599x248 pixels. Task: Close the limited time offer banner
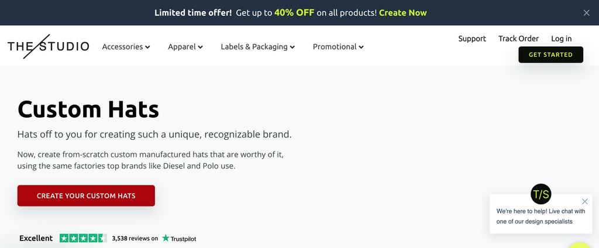click(x=587, y=13)
